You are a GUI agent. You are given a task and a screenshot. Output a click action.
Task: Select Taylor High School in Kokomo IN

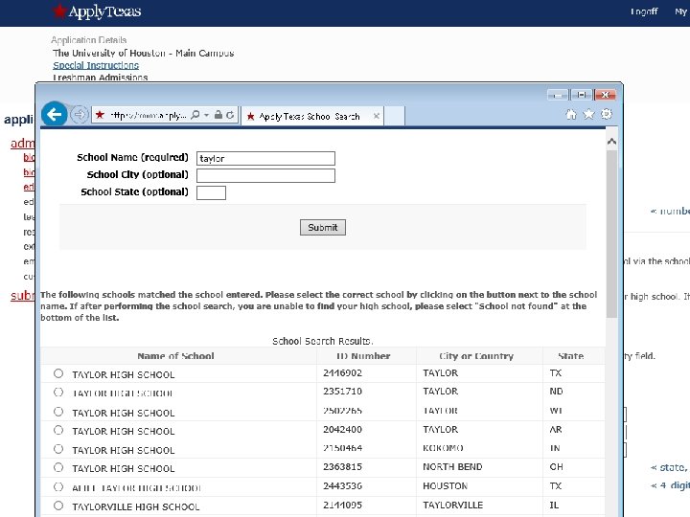(58, 449)
